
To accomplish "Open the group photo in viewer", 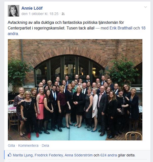I will 75,90.
